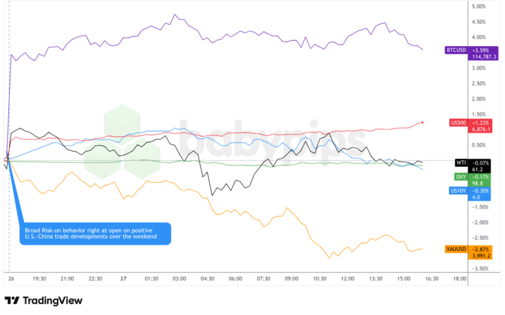Click the blue Risk-on annotation text box
Image resolution: width=505 pixels, height=315 pixels.
[x=97, y=234]
